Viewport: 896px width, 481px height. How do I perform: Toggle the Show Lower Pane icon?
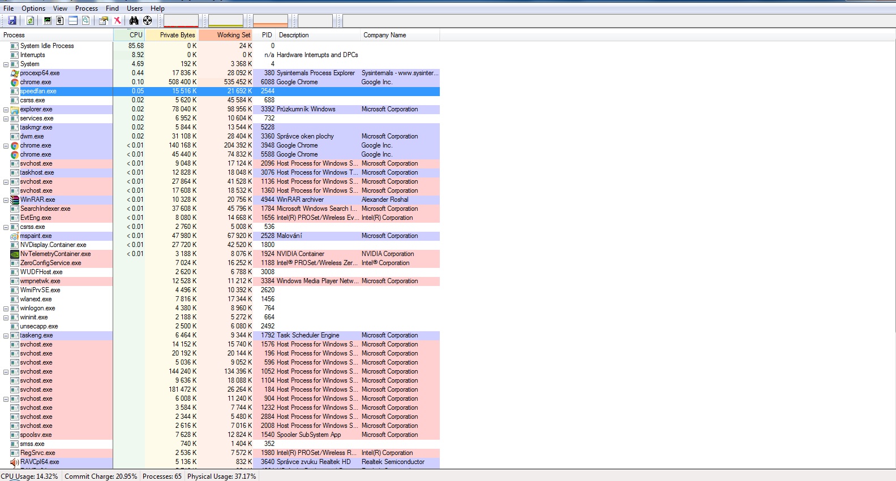click(x=73, y=20)
